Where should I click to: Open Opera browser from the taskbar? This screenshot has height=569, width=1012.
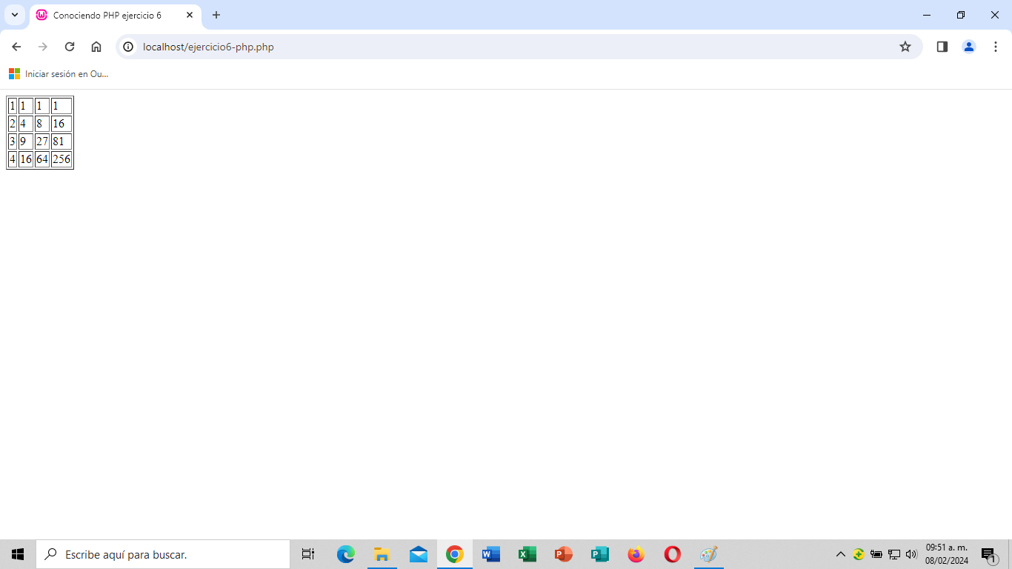(x=672, y=554)
